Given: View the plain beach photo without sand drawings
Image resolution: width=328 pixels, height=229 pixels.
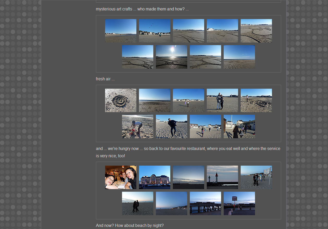Looking at the screenshot, I should [x=239, y=57].
